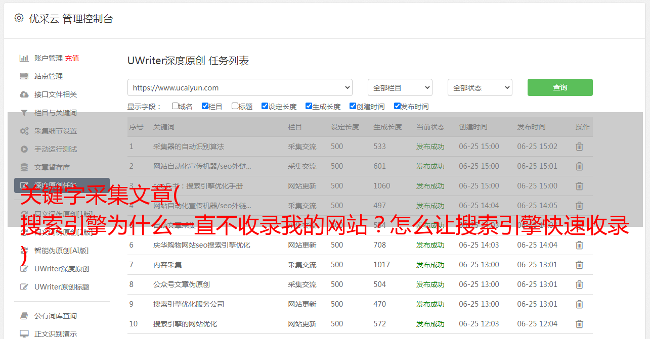Click keyword 采集器的自动识别算法

point(189,147)
